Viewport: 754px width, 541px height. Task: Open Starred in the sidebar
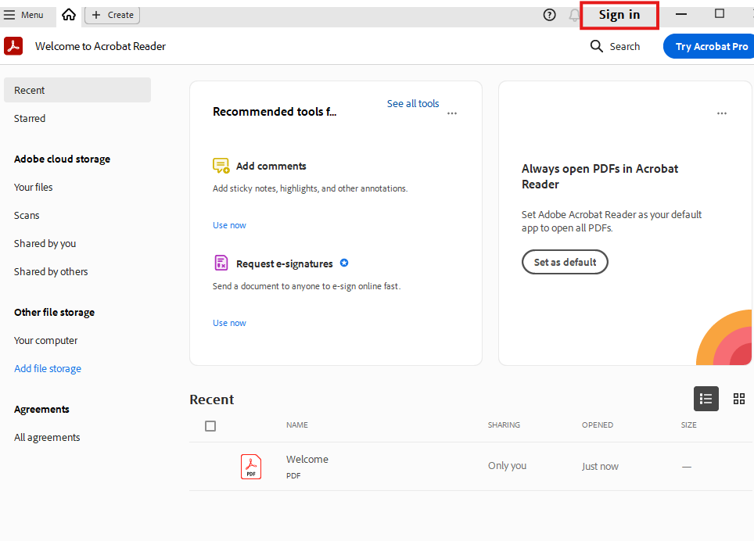click(30, 118)
